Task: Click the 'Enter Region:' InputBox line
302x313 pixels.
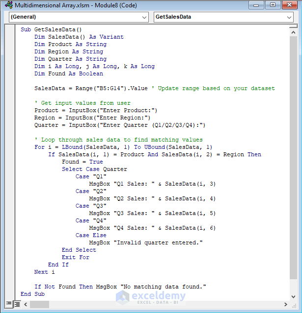Action: point(92,118)
